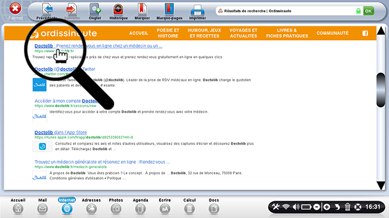Screen dimensions: 389x218
Task: Open the Historique browsing history
Action: [118, 9]
